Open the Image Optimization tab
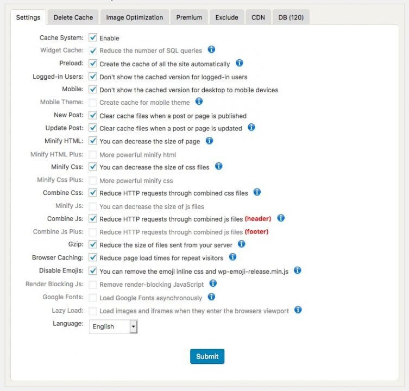Screen dimensions: 409x391 135,17
